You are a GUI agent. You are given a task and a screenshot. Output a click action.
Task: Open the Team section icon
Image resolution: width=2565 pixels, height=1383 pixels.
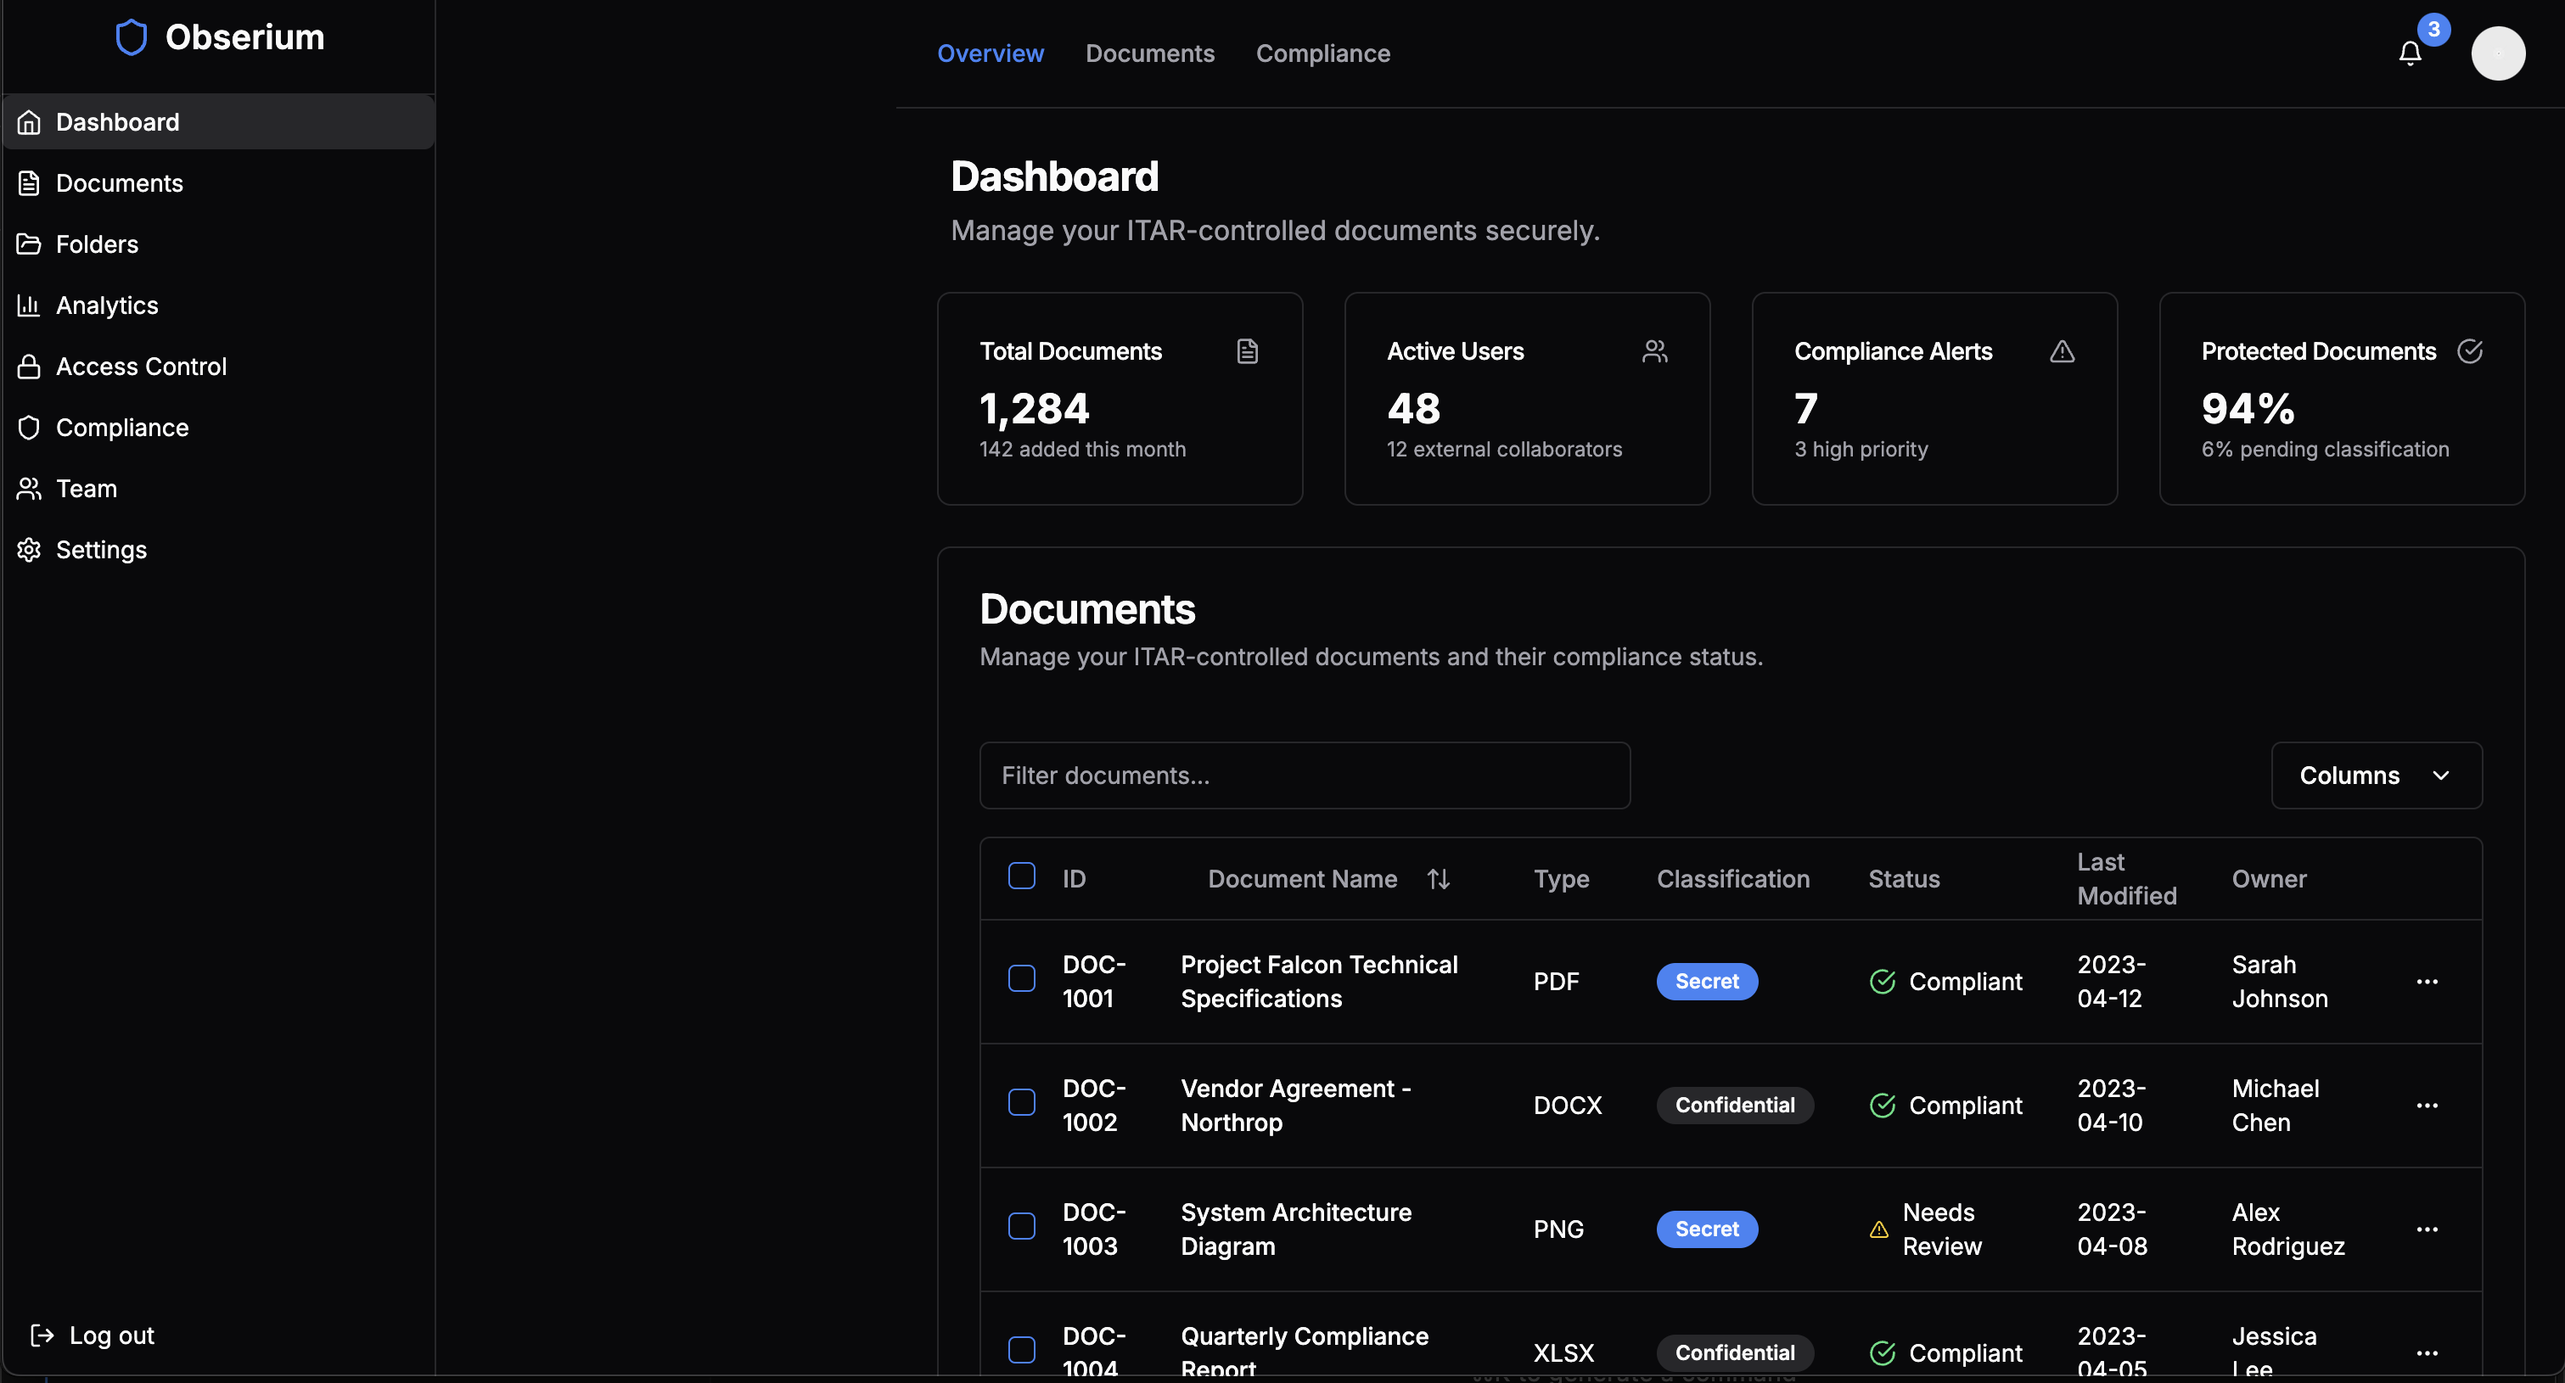point(29,488)
